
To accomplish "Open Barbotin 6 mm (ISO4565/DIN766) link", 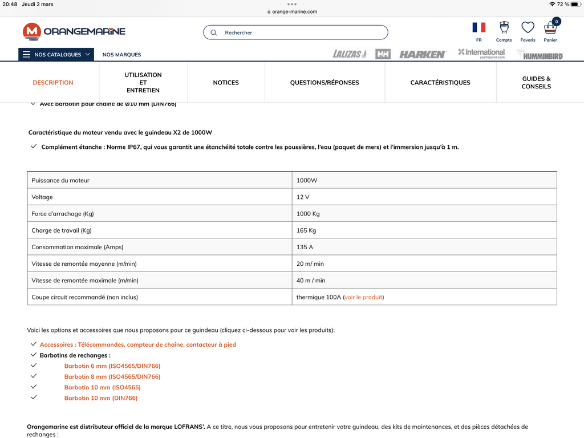I will click(x=112, y=366).
